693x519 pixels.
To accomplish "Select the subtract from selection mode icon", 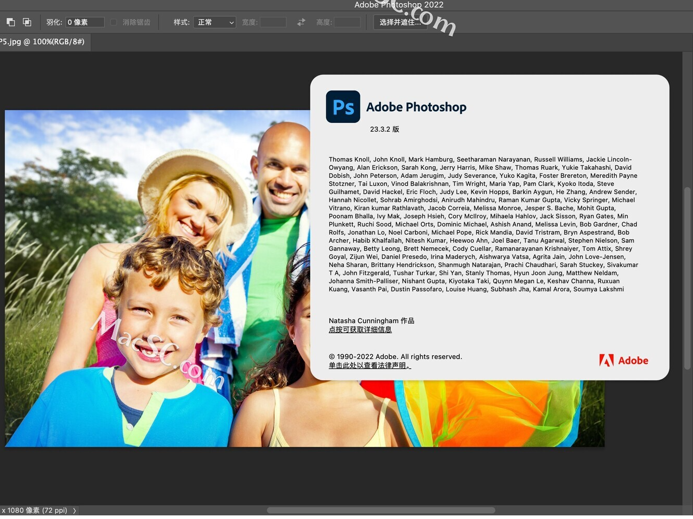I will point(26,22).
